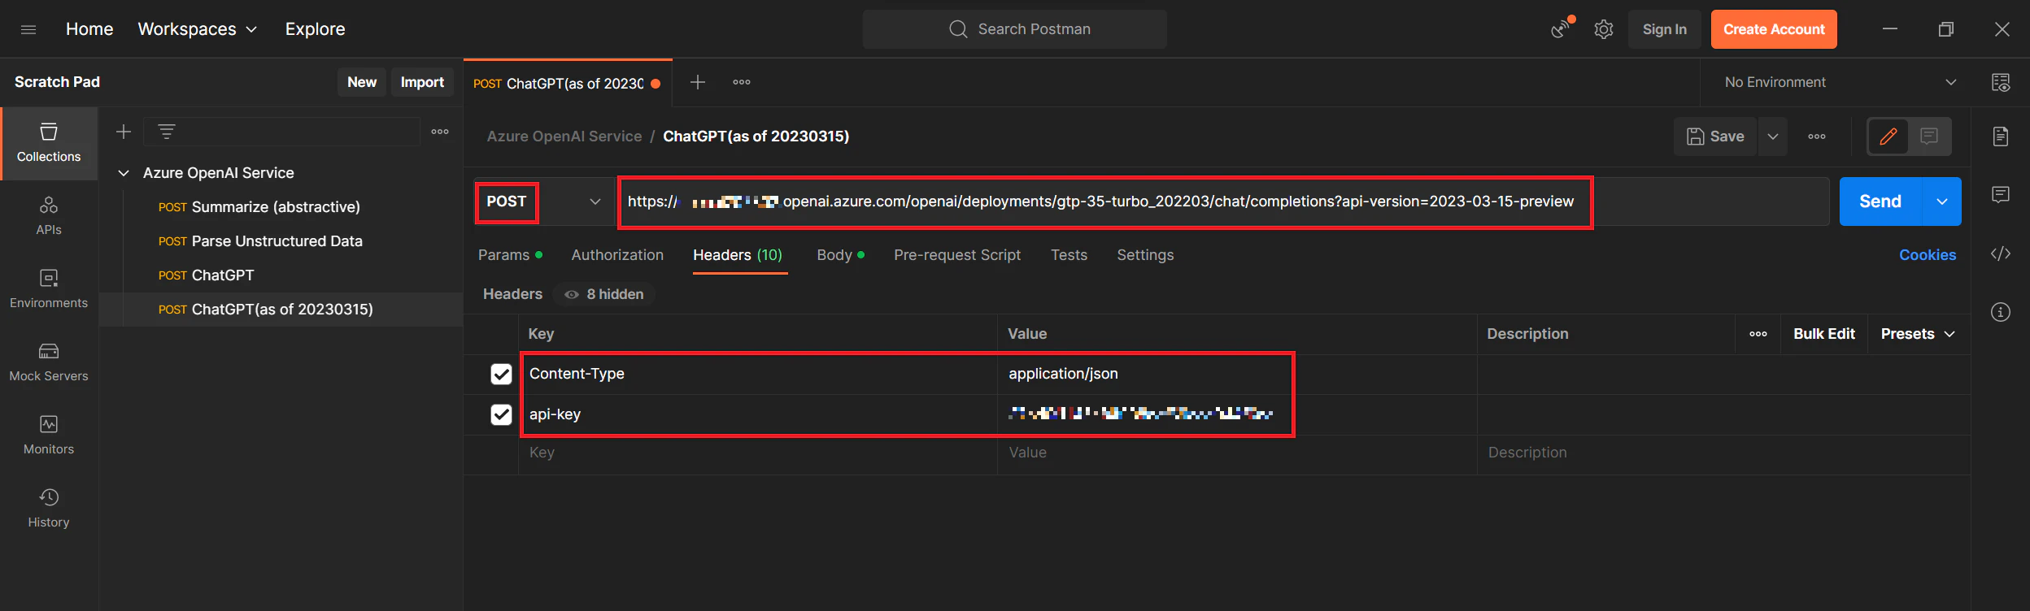Uncheck the api-key header checkbox
The height and width of the screenshot is (611, 2030).
pos(501,414)
